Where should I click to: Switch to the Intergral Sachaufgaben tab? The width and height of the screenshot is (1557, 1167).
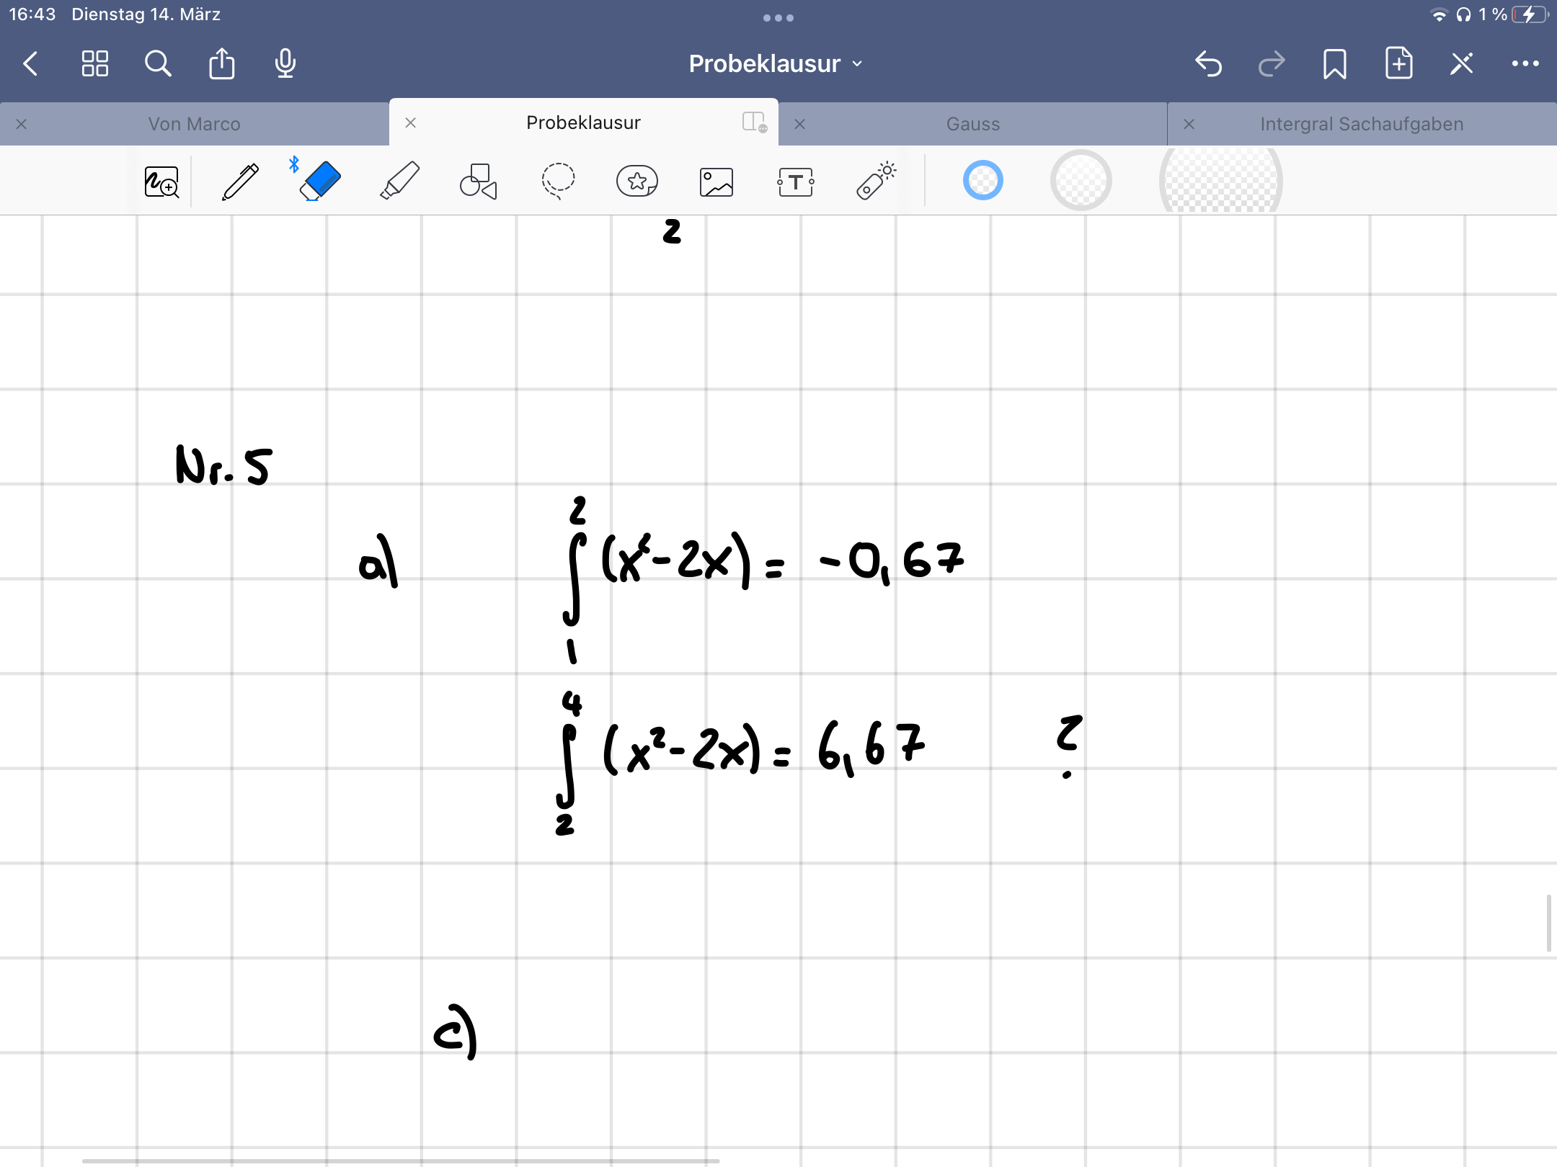(x=1361, y=124)
